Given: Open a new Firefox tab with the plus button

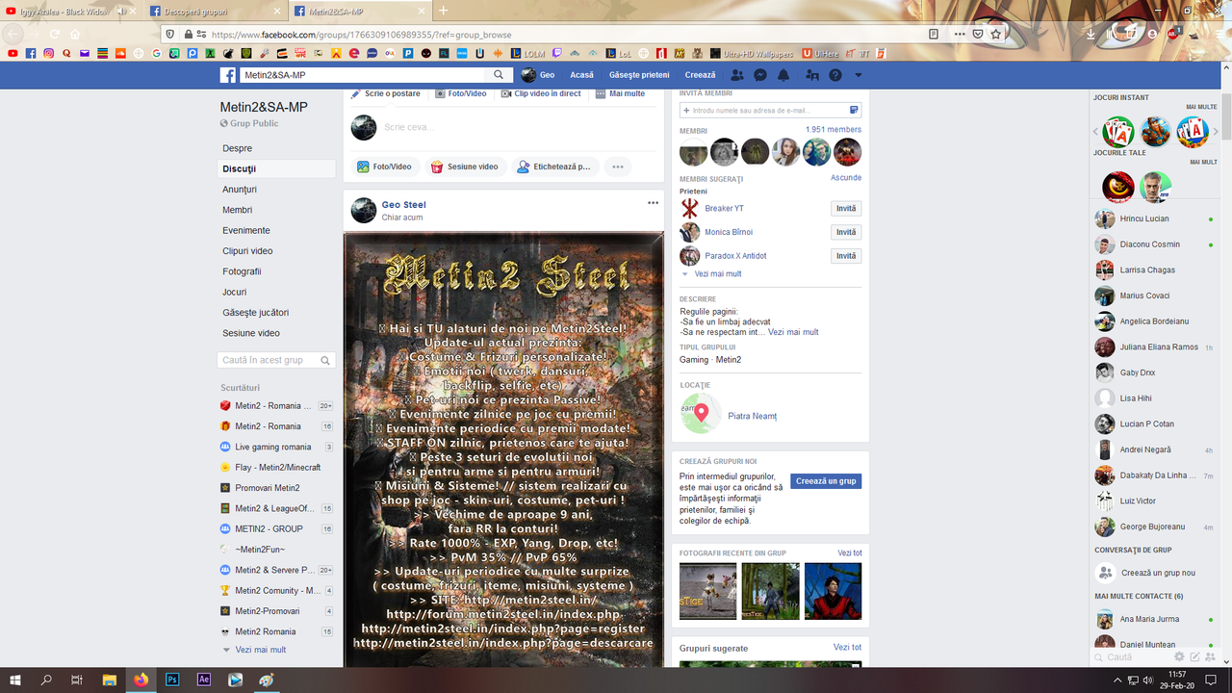Looking at the screenshot, I should [443, 11].
